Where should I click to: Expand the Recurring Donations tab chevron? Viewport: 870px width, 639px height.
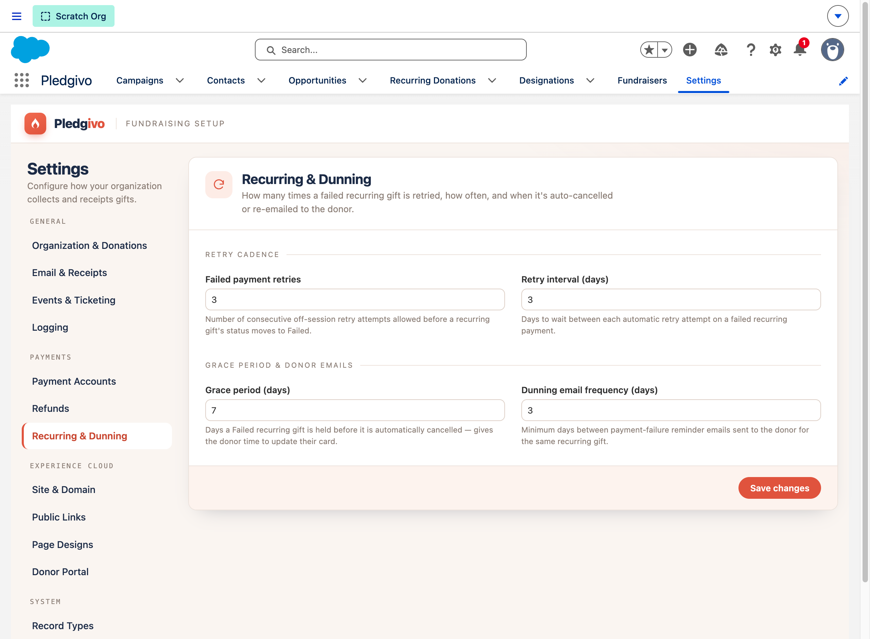pyautogui.click(x=492, y=80)
